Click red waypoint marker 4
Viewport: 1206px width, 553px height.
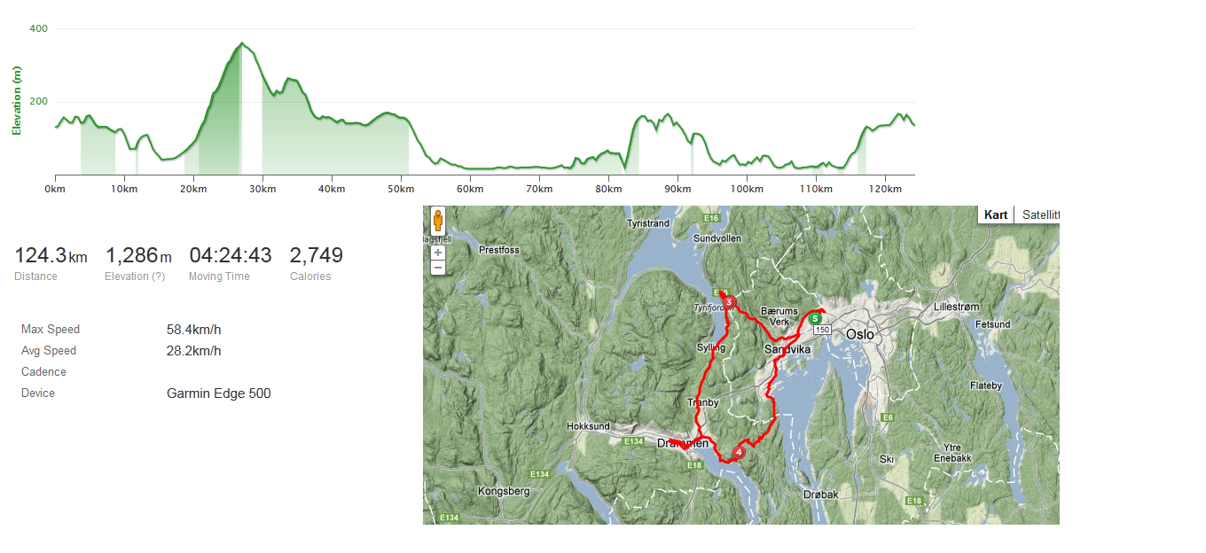pos(739,451)
